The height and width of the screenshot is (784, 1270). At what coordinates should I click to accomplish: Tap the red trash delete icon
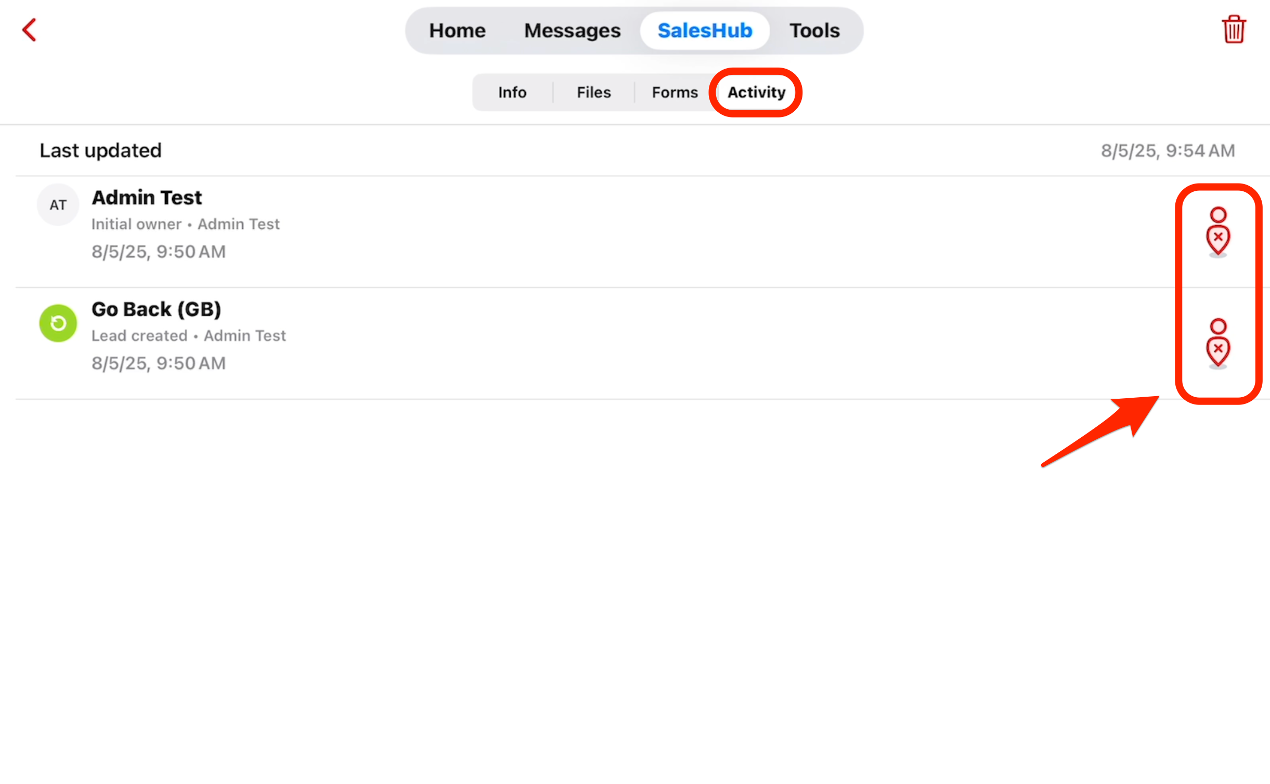click(x=1234, y=30)
